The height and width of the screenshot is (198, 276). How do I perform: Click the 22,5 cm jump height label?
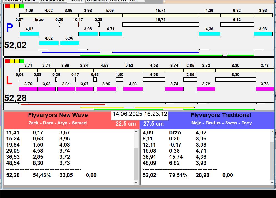click(126, 124)
